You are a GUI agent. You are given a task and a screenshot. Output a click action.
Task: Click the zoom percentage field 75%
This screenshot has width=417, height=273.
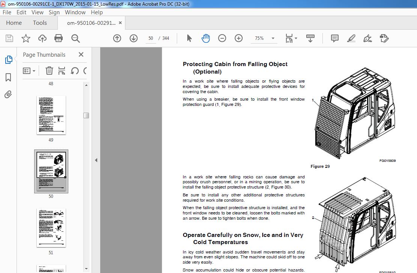259,38
